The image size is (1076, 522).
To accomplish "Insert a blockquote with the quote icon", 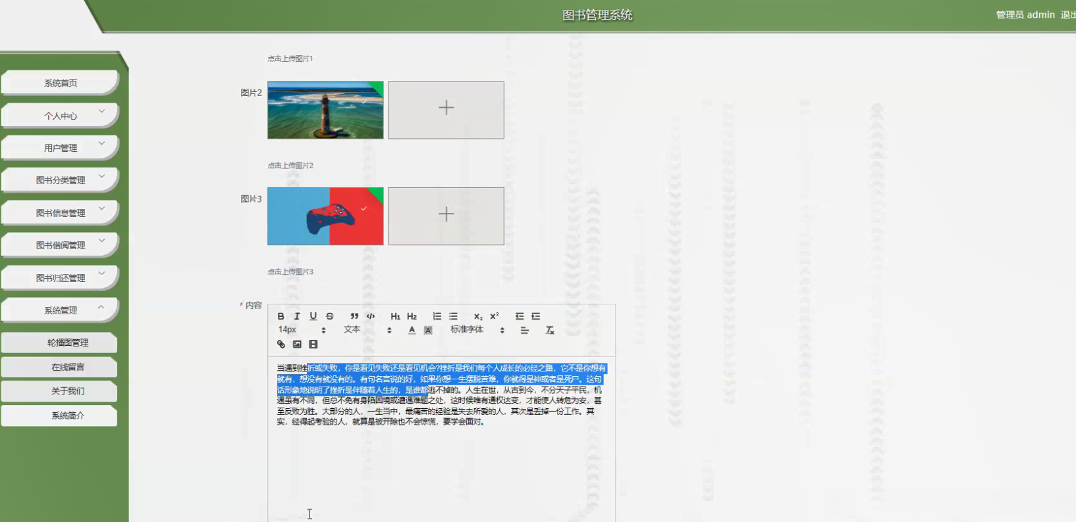I will [354, 316].
